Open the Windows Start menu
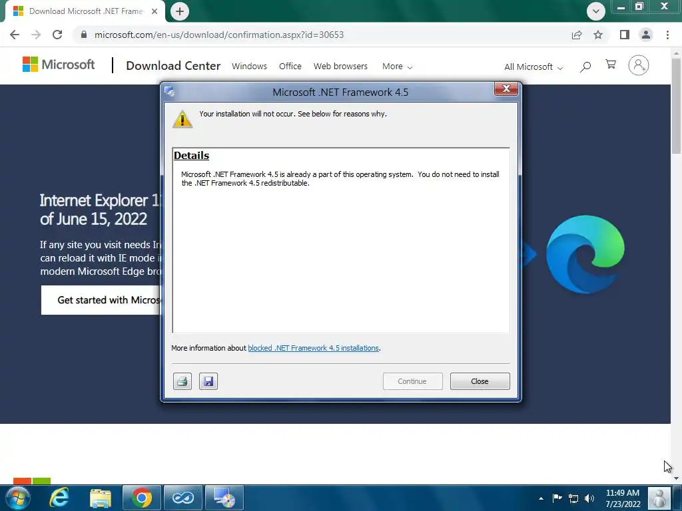 [x=18, y=498]
